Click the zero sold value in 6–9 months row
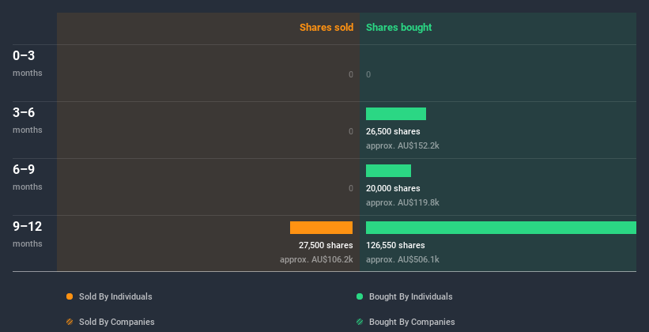Screen dimensions: 649x332 tap(351, 188)
